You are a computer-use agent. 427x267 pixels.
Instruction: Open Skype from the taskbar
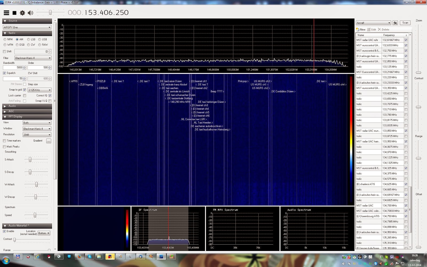[89, 257]
